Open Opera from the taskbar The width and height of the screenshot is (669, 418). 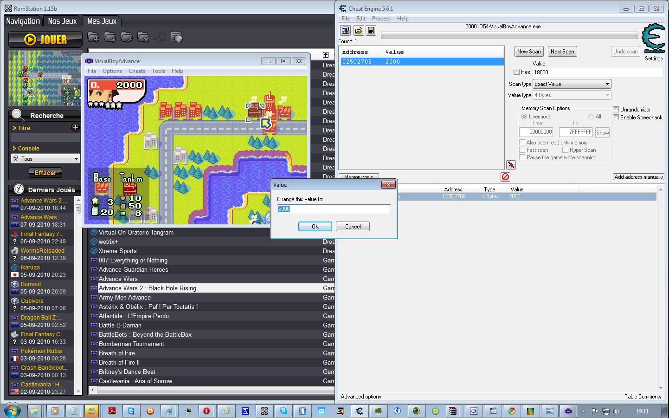pyautogui.click(x=206, y=411)
